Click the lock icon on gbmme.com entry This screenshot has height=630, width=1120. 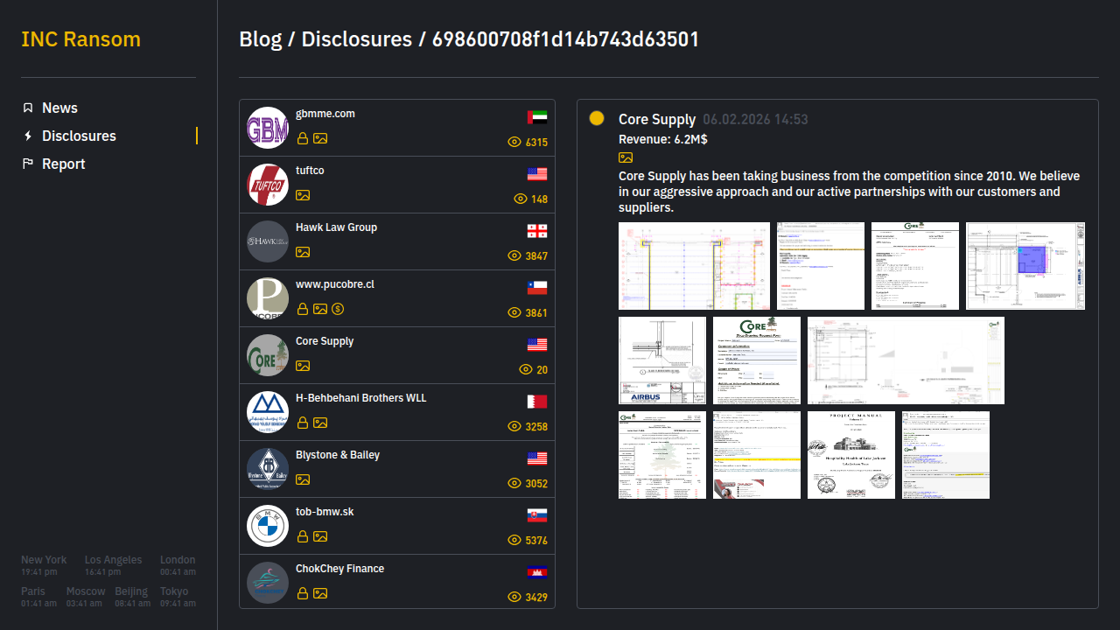303,138
